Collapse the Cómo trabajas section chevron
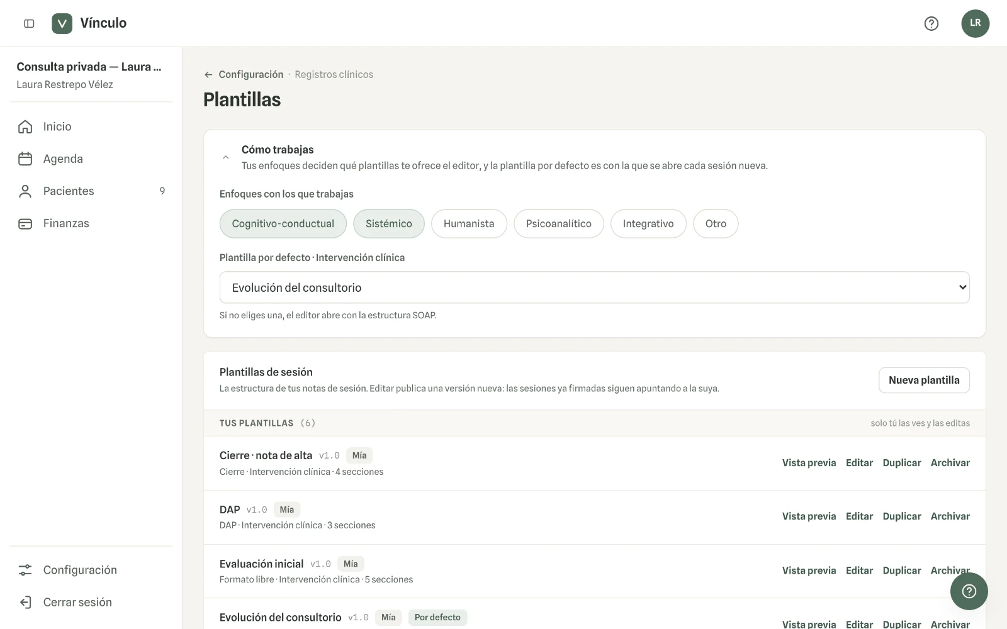 click(225, 157)
